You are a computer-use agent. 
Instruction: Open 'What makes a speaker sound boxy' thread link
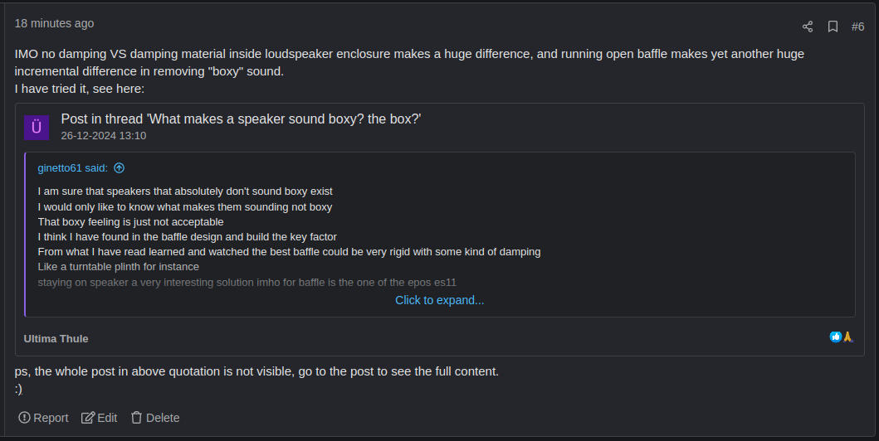click(x=241, y=119)
